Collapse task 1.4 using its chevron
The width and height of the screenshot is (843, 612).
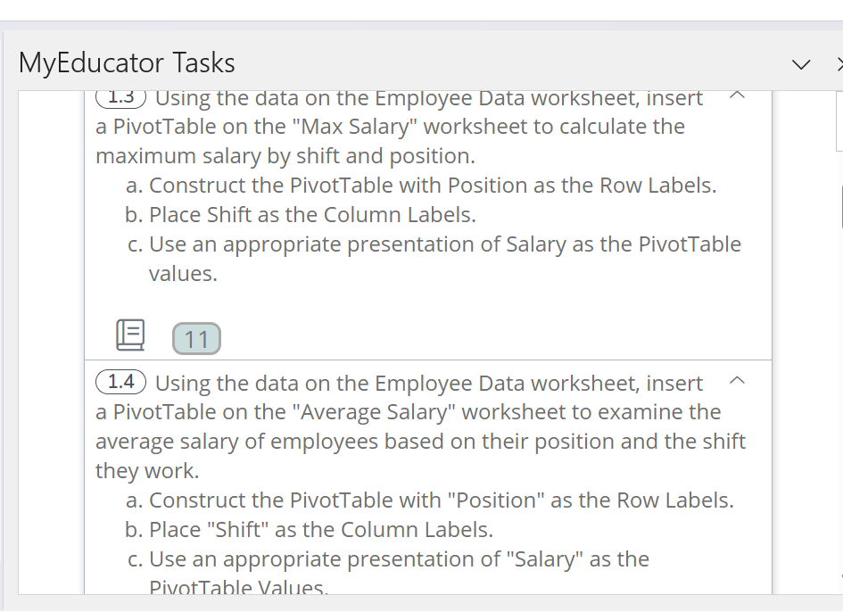click(x=737, y=381)
